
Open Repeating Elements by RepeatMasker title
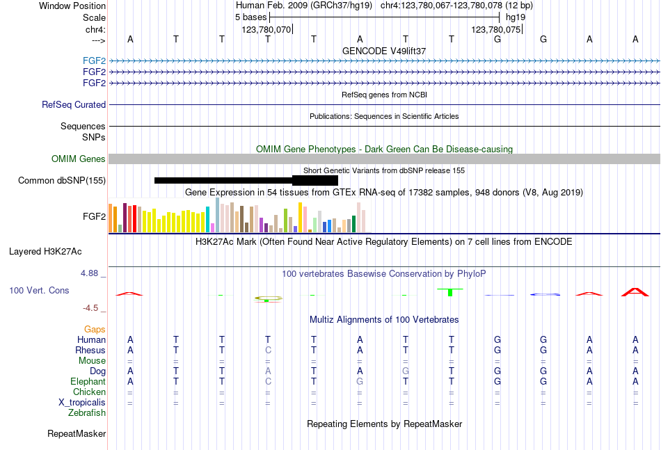(x=384, y=424)
